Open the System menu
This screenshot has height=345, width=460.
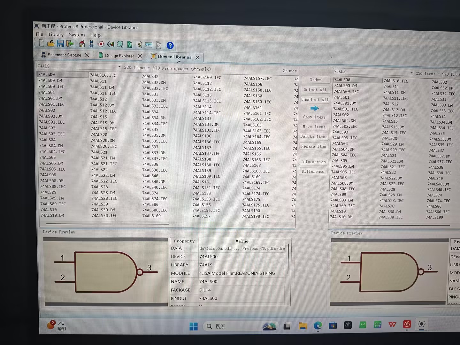tap(77, 35)
